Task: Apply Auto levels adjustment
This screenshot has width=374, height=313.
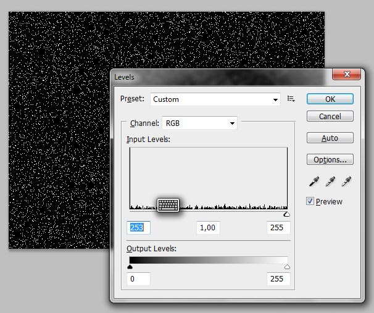Action: point(330,138)
